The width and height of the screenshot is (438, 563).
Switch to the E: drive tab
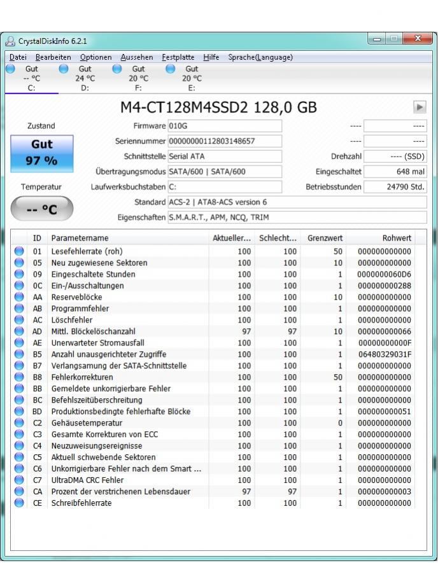point(192,78)
